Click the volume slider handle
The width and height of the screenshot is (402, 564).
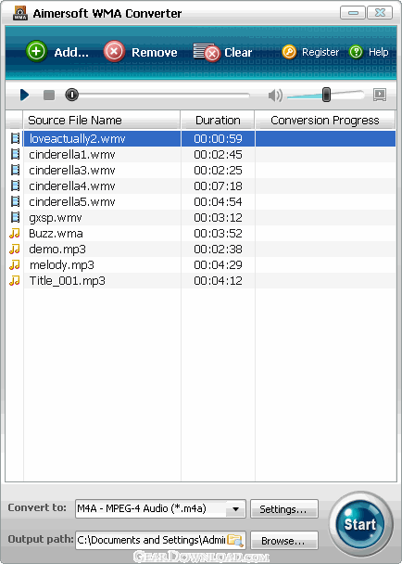[326, 95]
